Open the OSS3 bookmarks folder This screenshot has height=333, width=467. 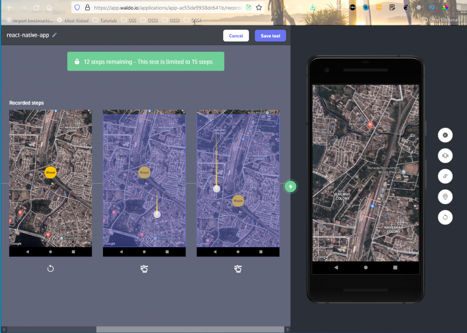point(171,20)
